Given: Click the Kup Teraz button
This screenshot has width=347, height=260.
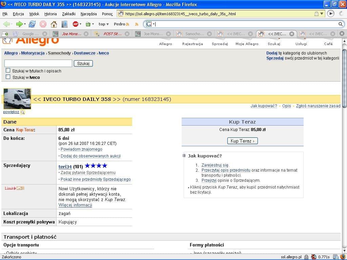Looking at the screenshot, I should 242,141.
